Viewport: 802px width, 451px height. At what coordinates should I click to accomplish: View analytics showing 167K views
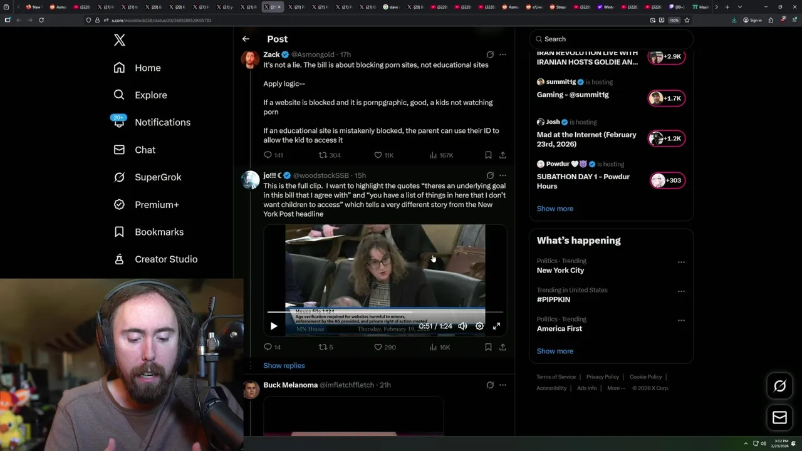tap(441, 155)
